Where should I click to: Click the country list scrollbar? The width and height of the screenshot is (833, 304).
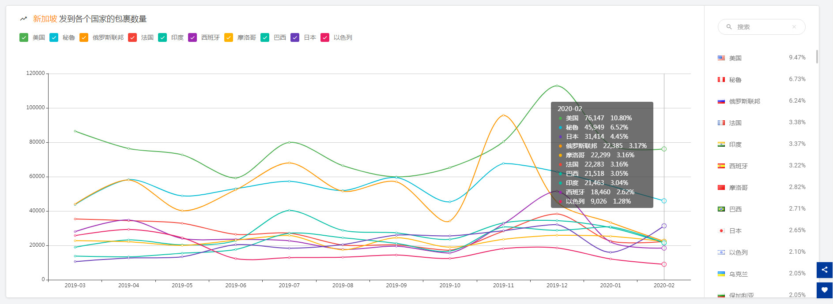(817, 56)
